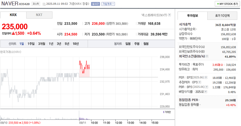Open help icon next to PER EPS(2025.06)
241x126 pixels.
(x=206, y=78)
